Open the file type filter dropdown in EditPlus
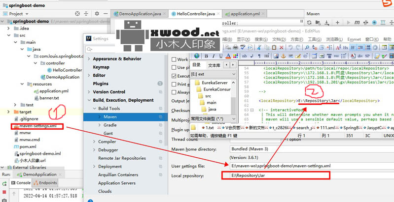This screenshot has width=394, height=202. pos(213,118)
